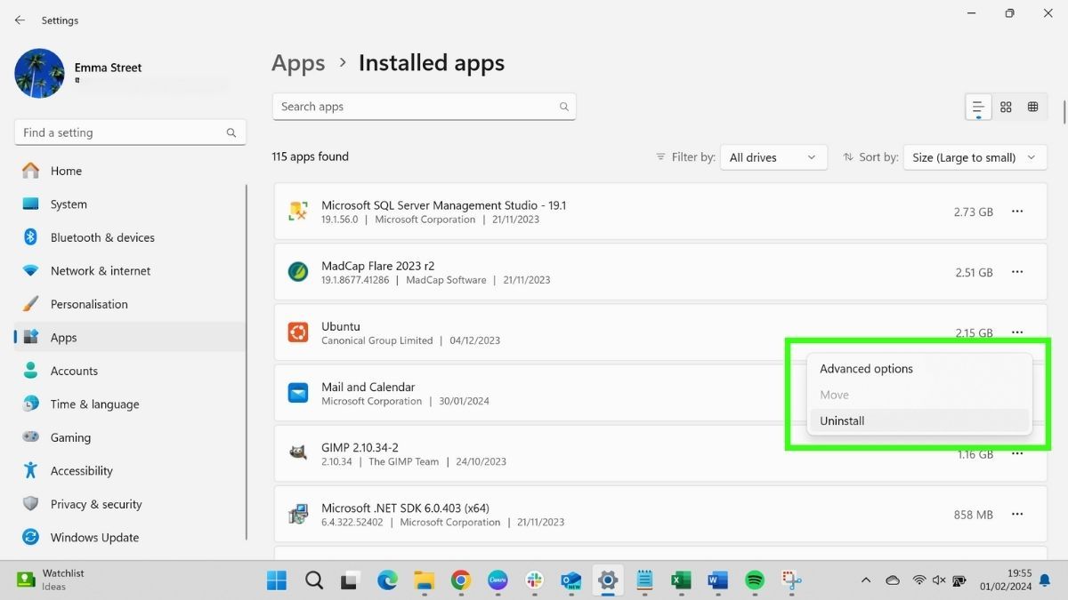Click the Apps breadcrumb link
The image size is (1068, 600).
point(297,62)
